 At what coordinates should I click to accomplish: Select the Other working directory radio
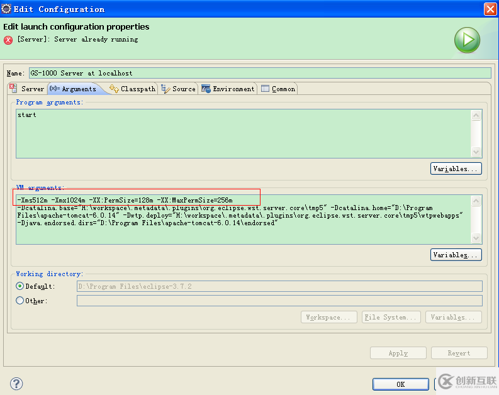(20, 300)
